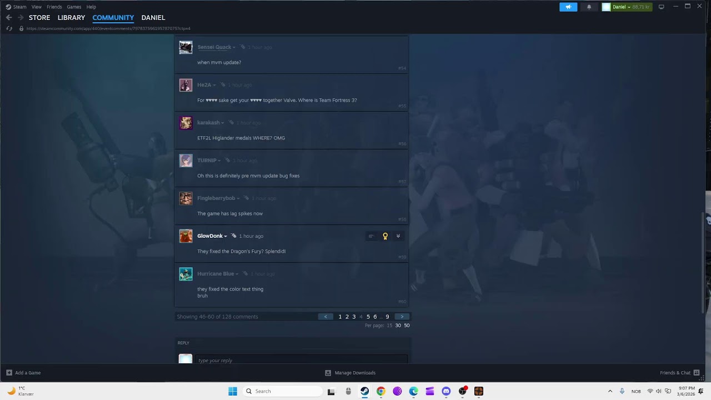Jump to comments page 1
711x400 pixels.
point(340,317)
